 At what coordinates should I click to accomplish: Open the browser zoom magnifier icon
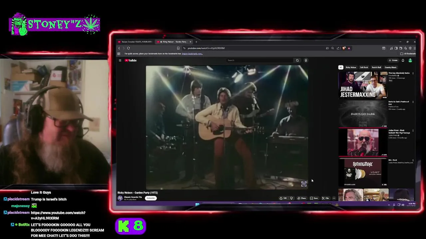pos(332,48)
